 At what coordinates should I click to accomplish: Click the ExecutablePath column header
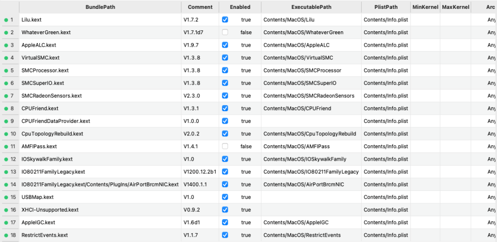pyautogui.click(x=311, y=7)
